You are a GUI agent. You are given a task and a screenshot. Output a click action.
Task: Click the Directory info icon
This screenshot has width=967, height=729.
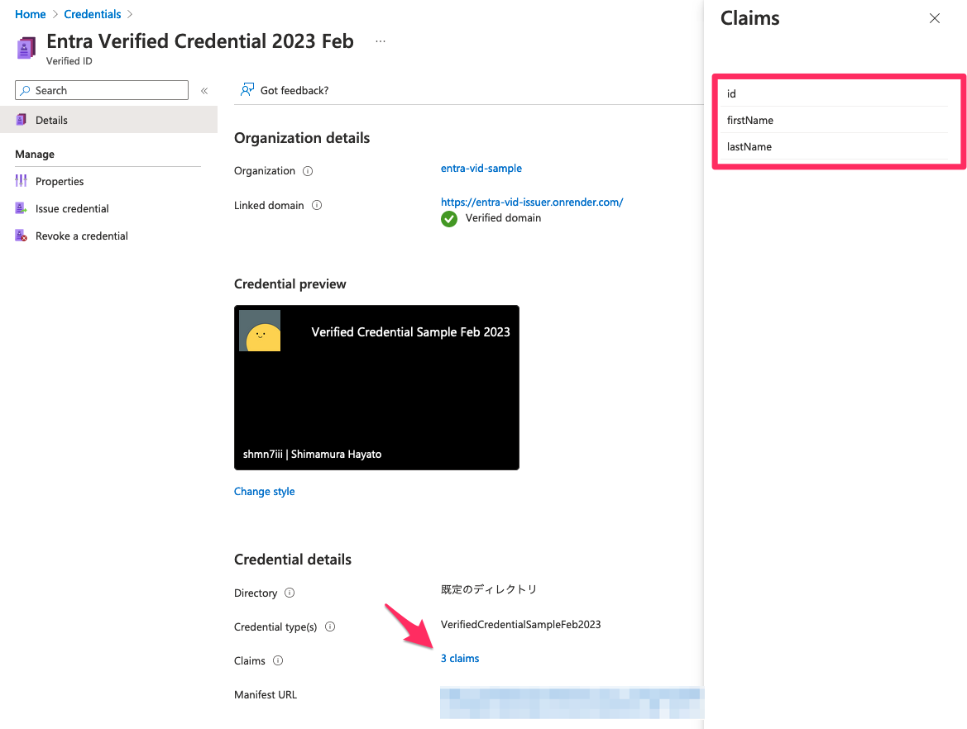coord(290,593)
